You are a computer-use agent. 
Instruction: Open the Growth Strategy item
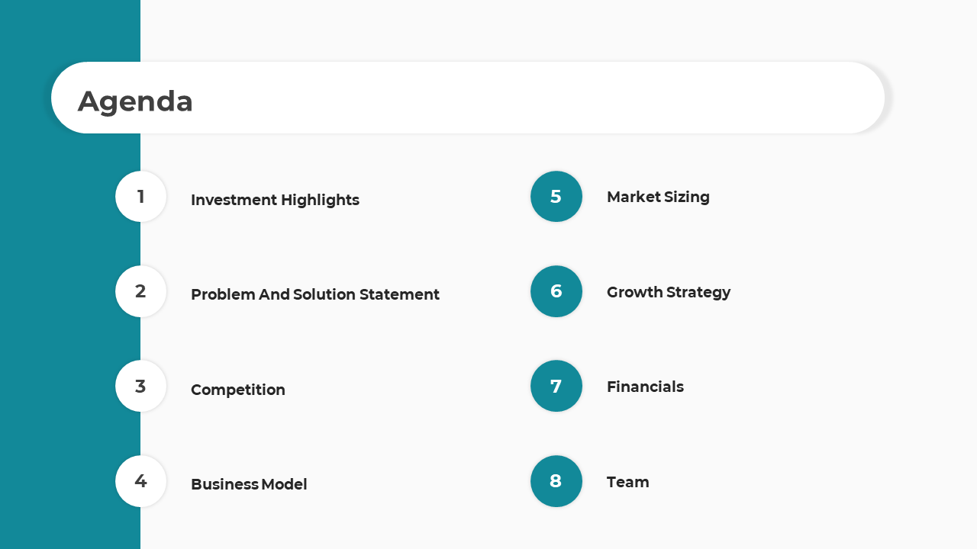pyautogui.click(x=669, y=292)
